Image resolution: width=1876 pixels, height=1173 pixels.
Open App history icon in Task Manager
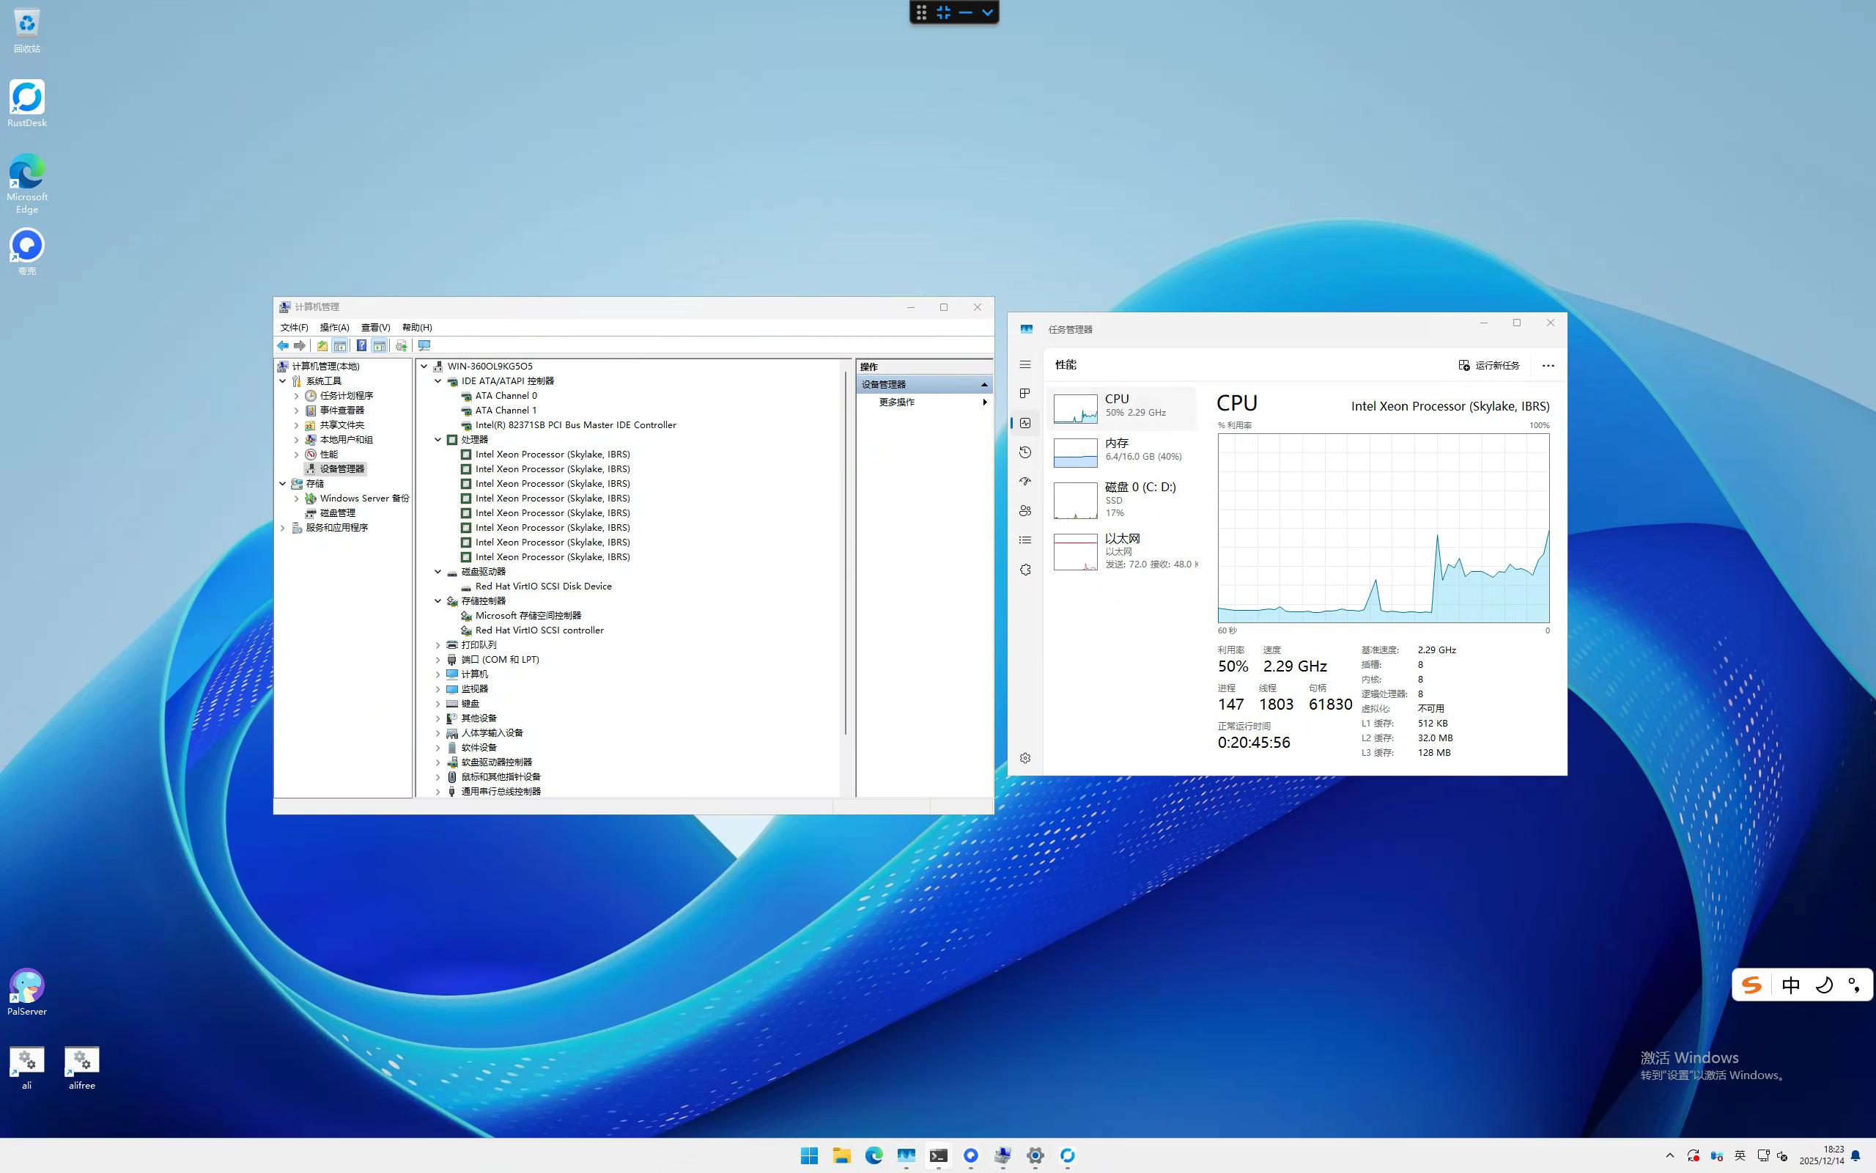[x=1024, y=452]
